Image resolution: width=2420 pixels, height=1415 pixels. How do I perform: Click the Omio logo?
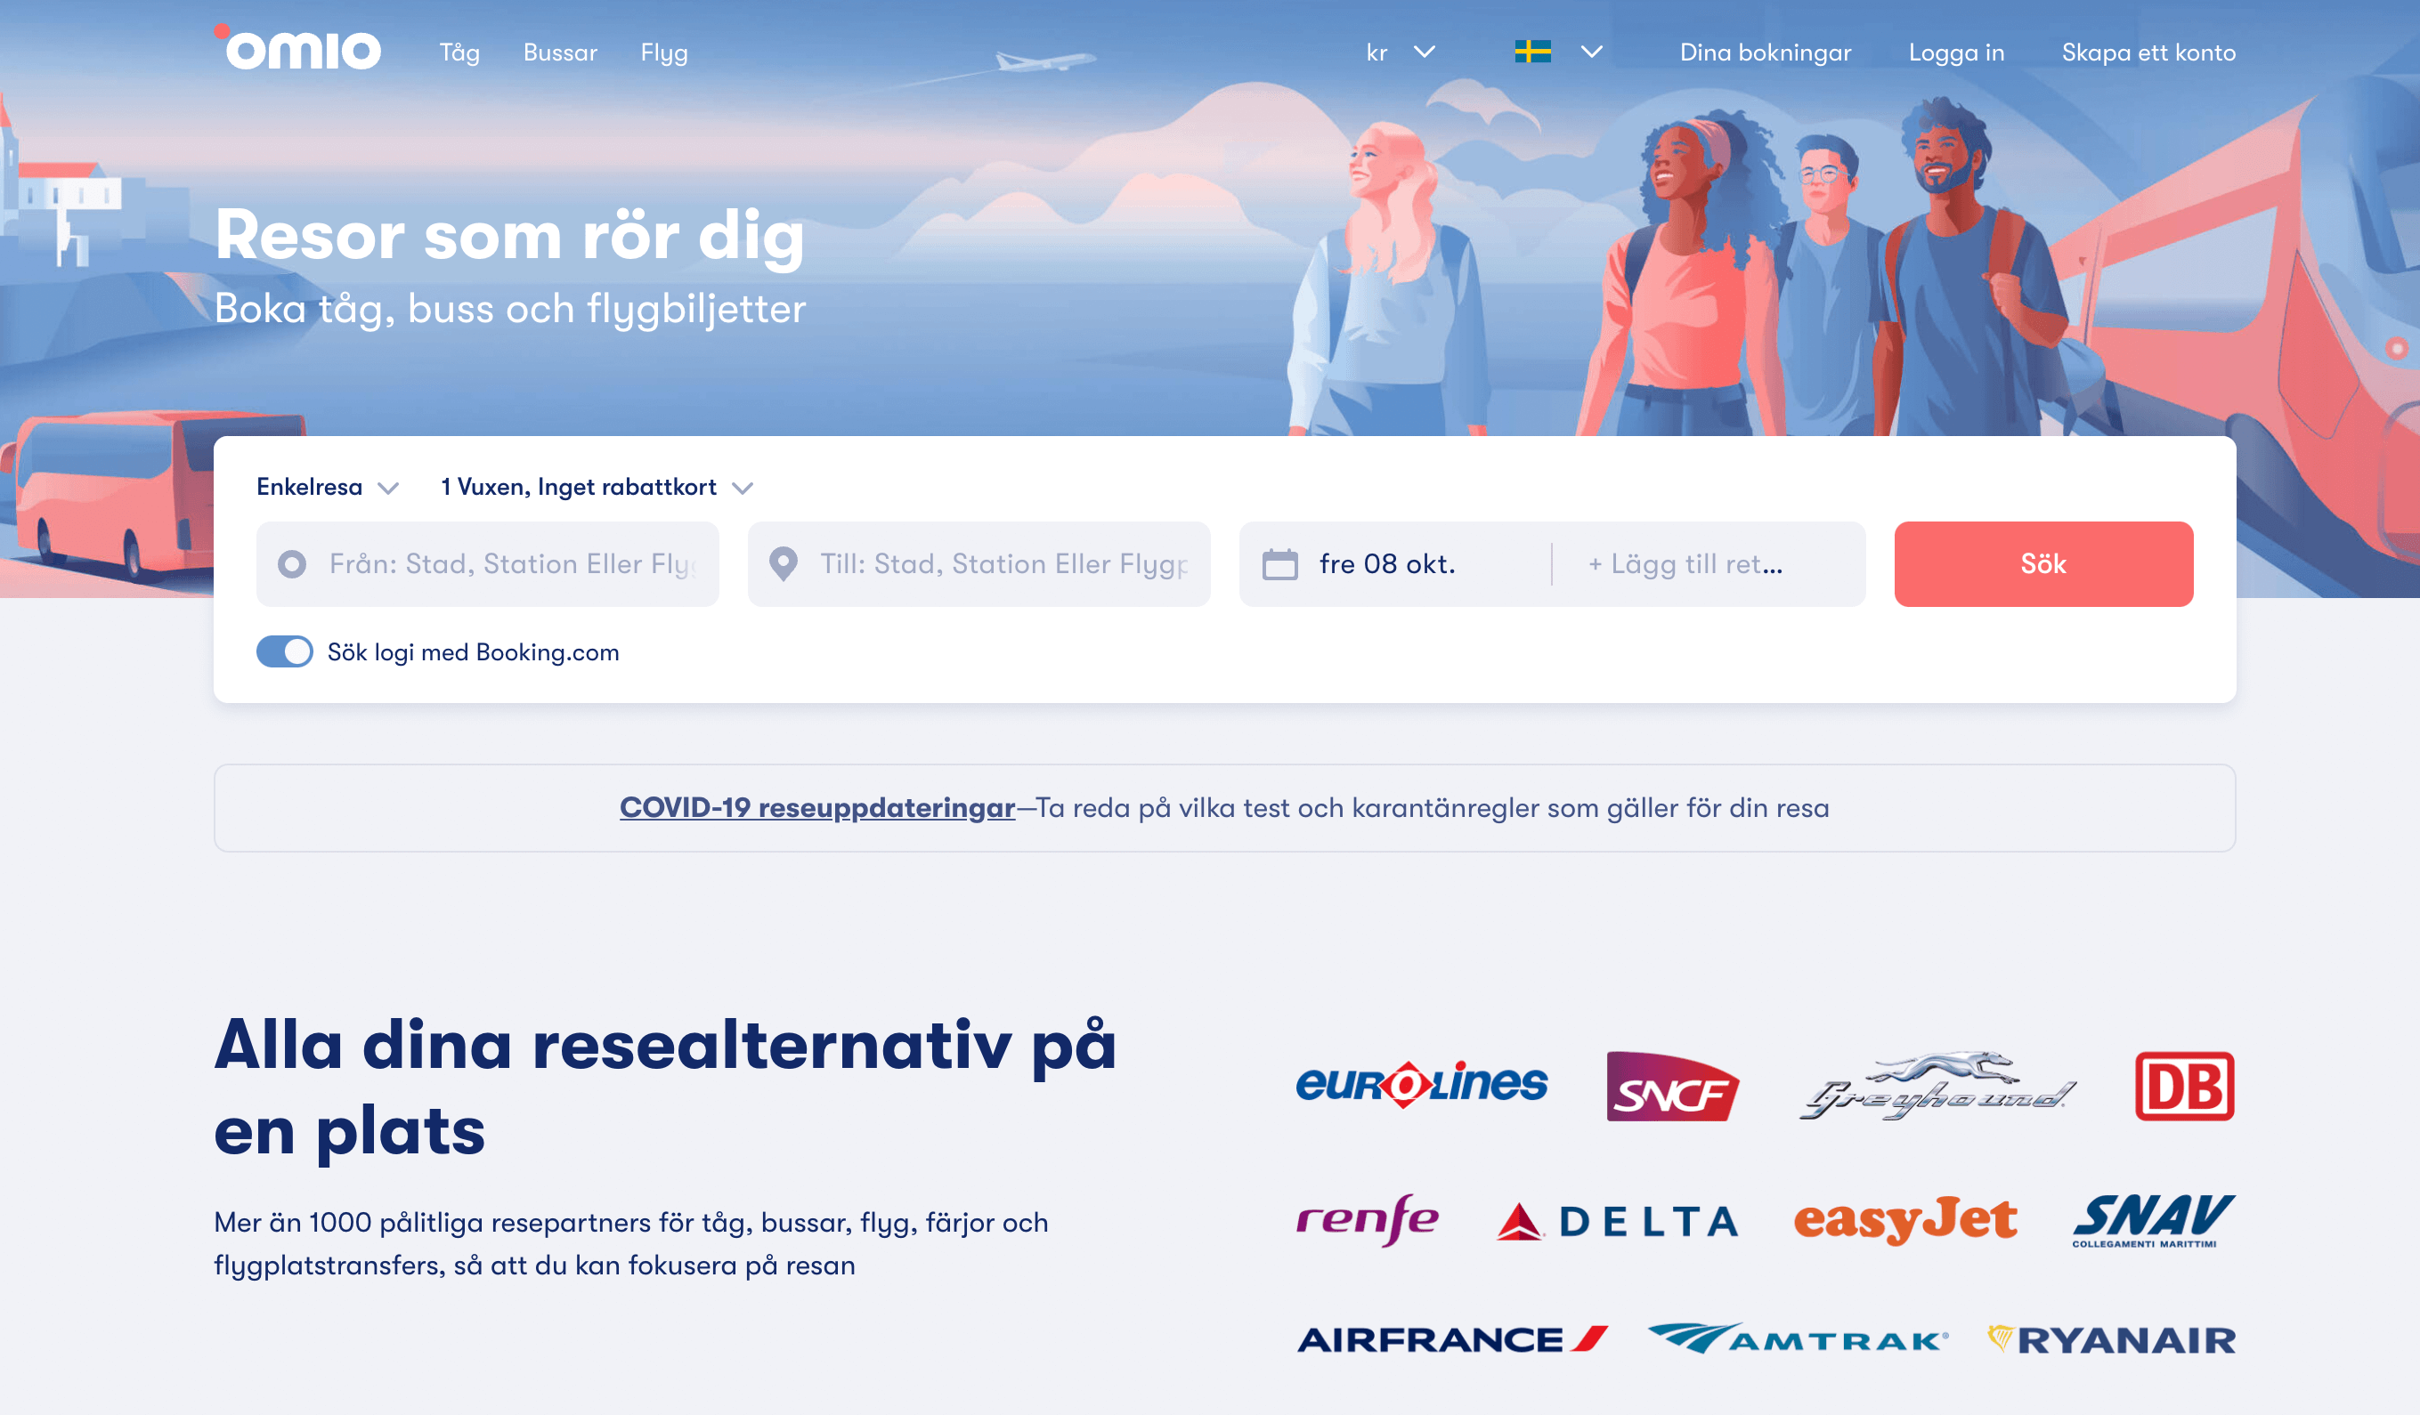tap(297, 48)
